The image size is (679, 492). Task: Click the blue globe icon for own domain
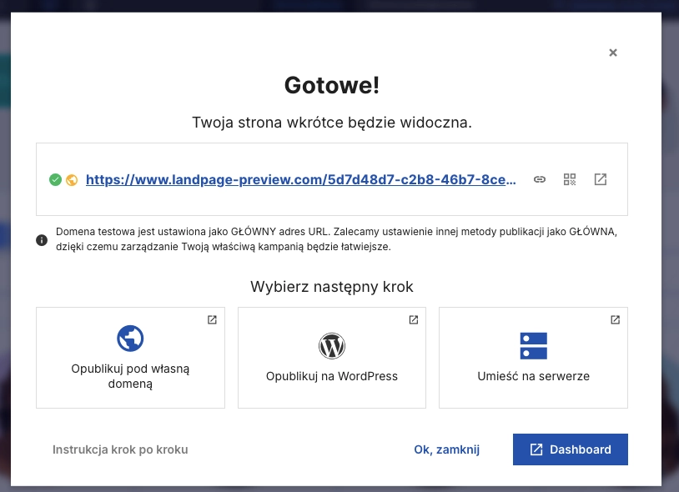[130, 339]
